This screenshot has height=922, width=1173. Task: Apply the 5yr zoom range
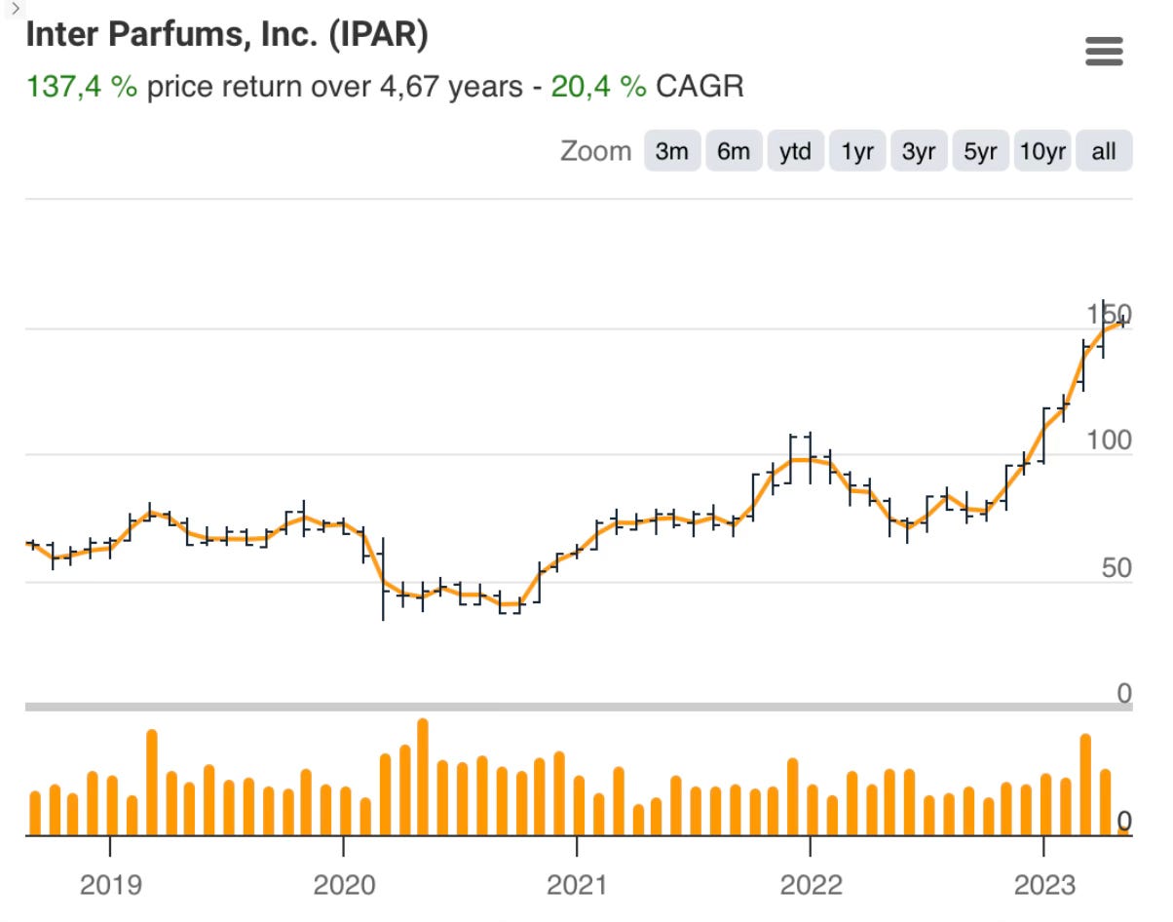pos(981,151)
